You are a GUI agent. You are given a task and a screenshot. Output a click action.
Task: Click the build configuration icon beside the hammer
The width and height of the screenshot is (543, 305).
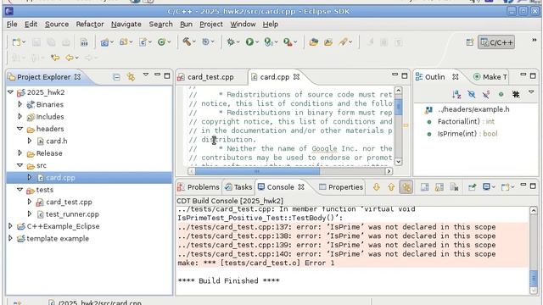pos(205,42)
